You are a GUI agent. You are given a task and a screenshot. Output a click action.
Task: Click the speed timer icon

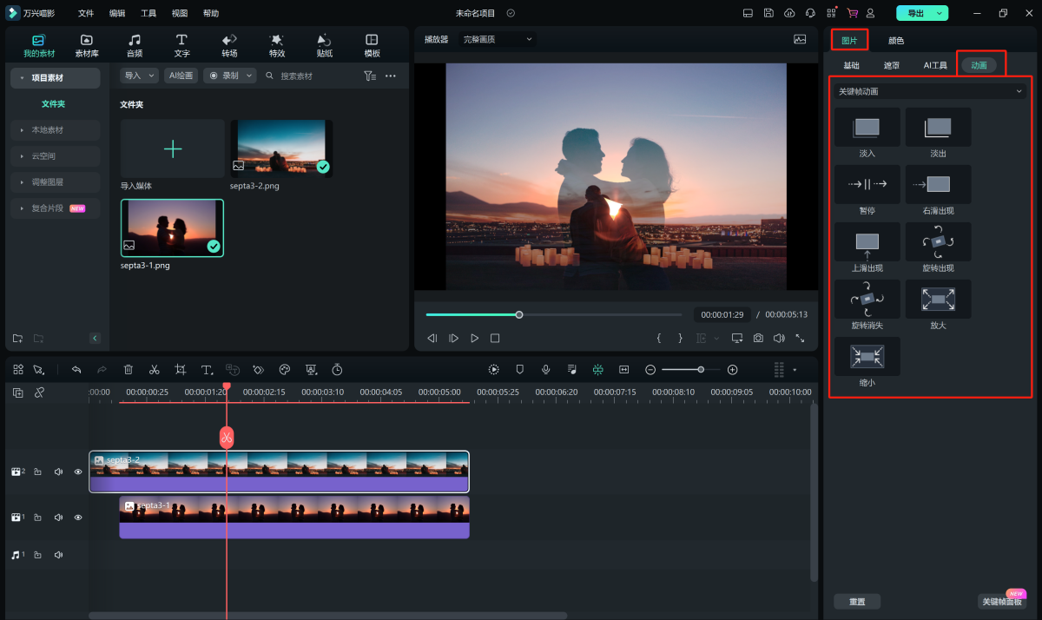pyautogui.click(x=337, y=370)
